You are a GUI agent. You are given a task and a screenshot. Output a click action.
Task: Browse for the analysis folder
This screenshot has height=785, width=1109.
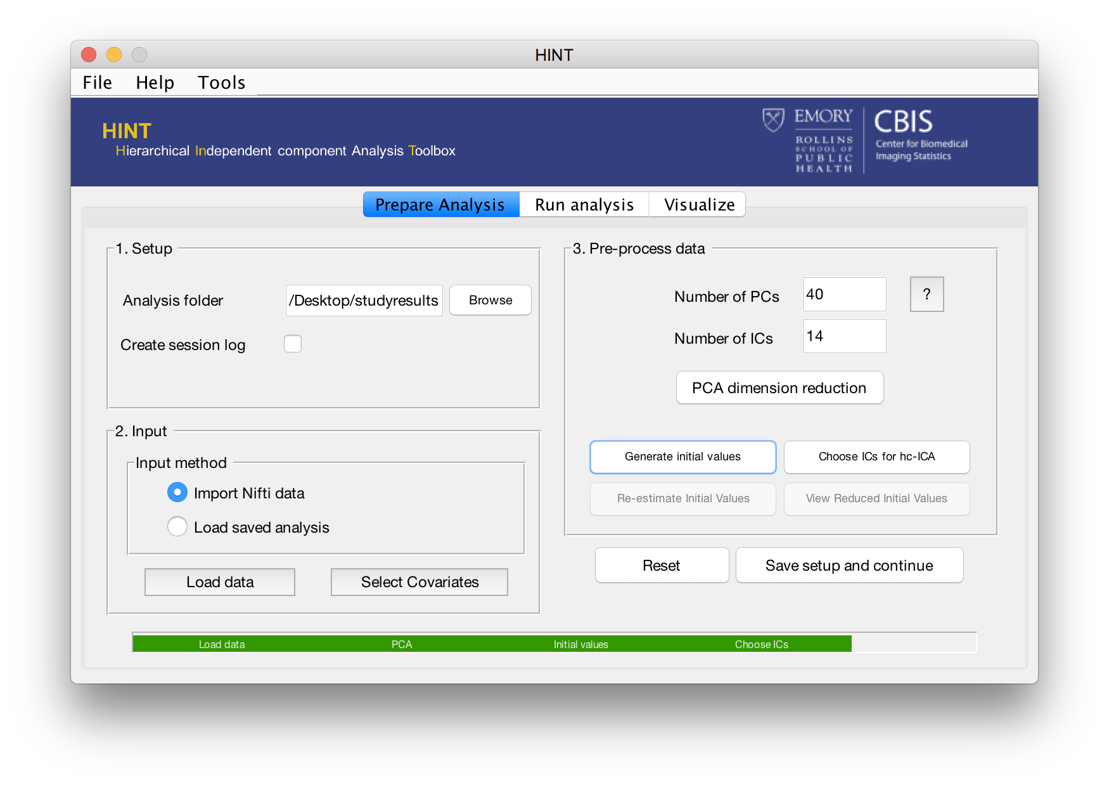coord(490,300)
